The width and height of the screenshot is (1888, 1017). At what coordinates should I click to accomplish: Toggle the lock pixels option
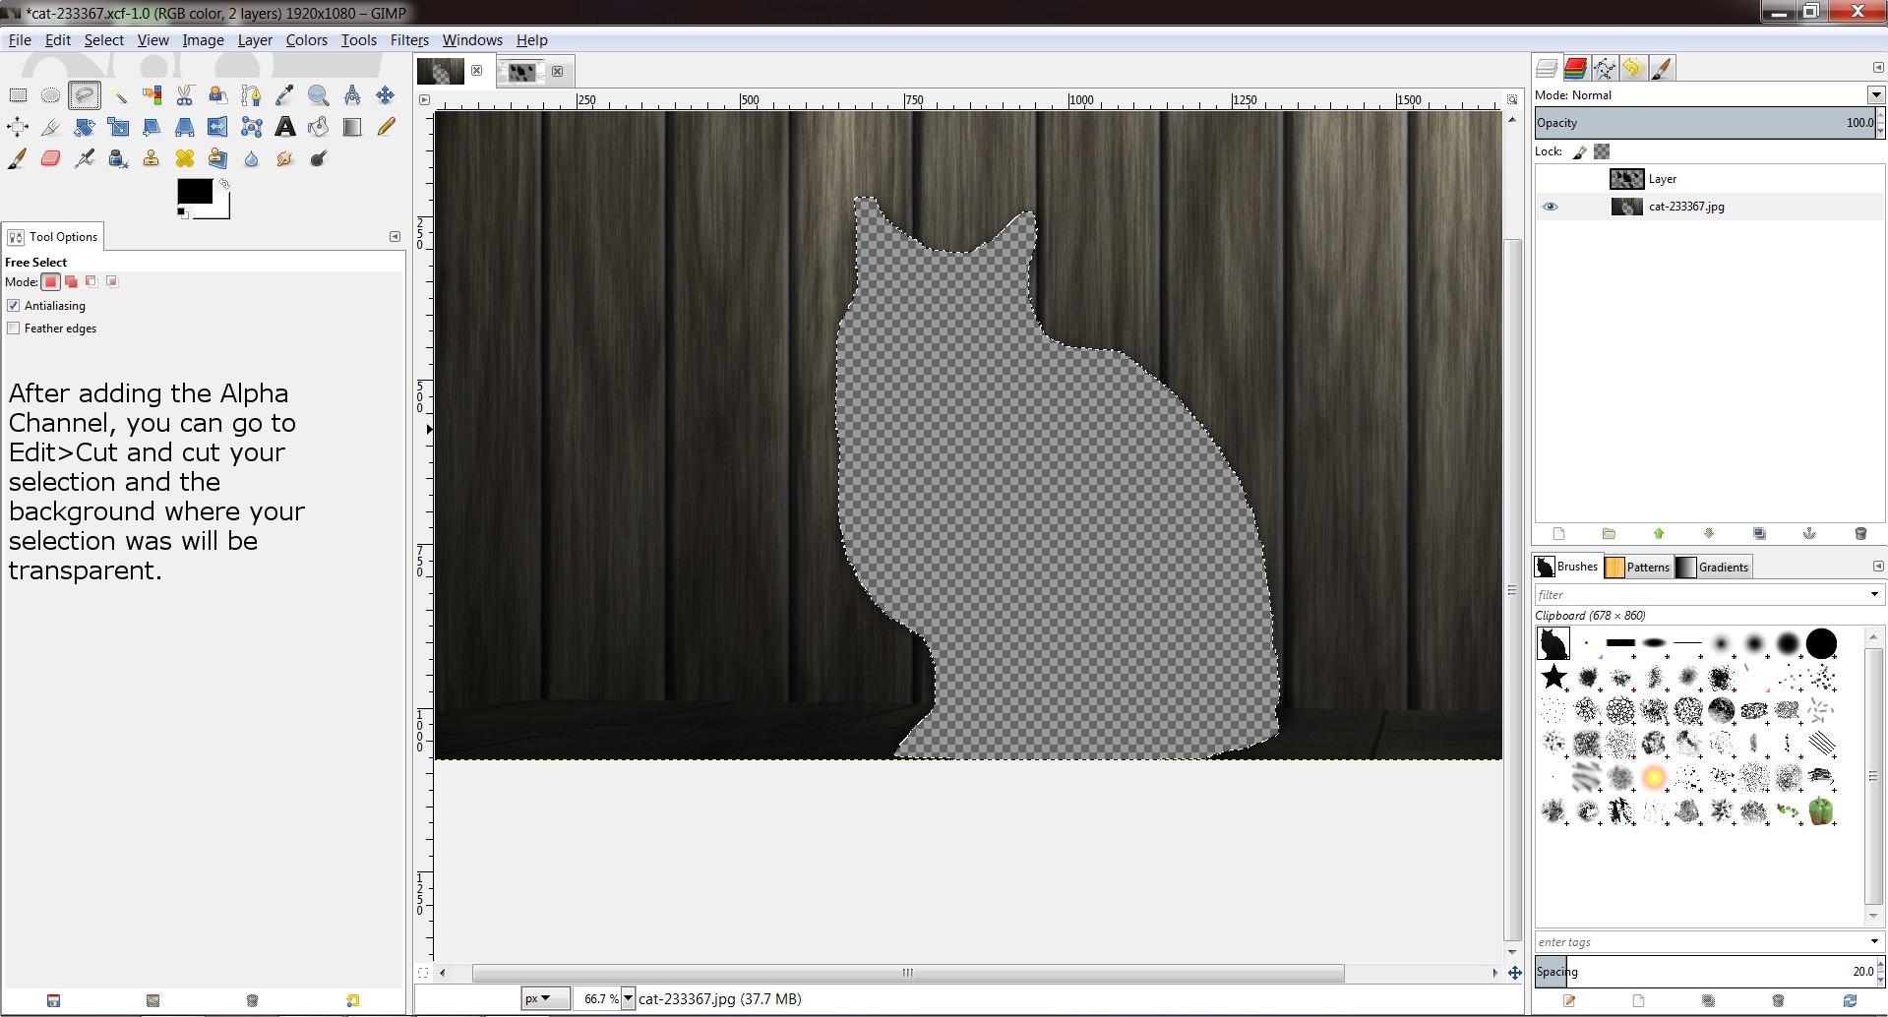pyautogui.click(x=1580, y=151)
